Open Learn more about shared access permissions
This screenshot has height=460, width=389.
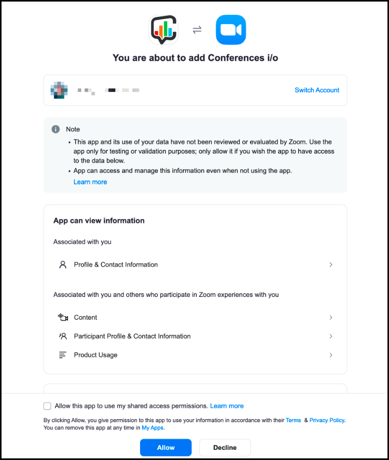click(227, 406)
